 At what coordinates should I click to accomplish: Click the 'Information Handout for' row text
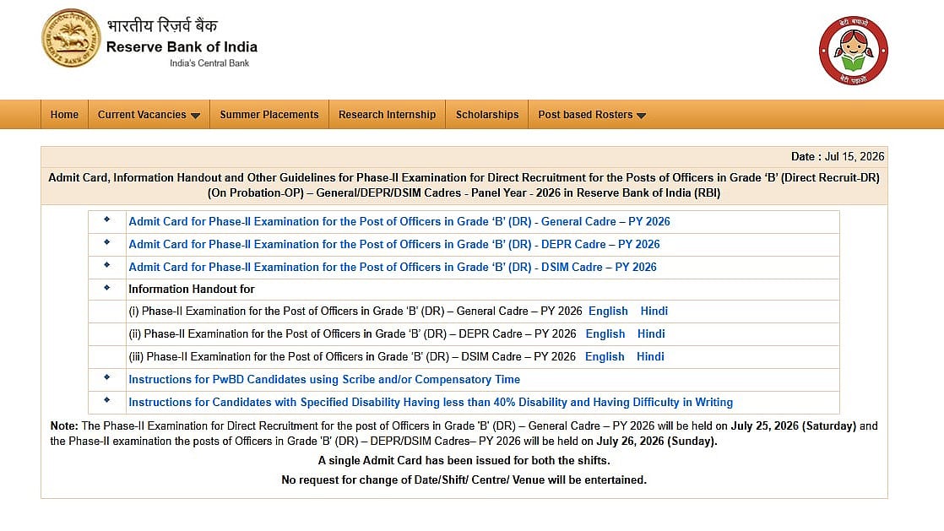[192, 289]
